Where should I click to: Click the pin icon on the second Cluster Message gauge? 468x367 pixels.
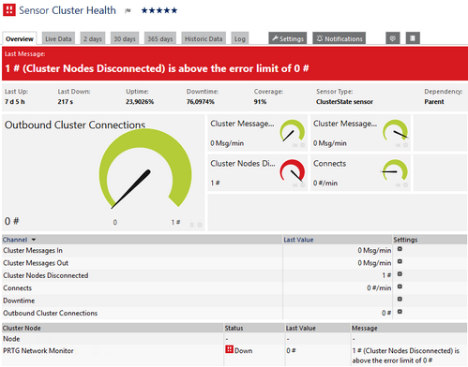398,145
